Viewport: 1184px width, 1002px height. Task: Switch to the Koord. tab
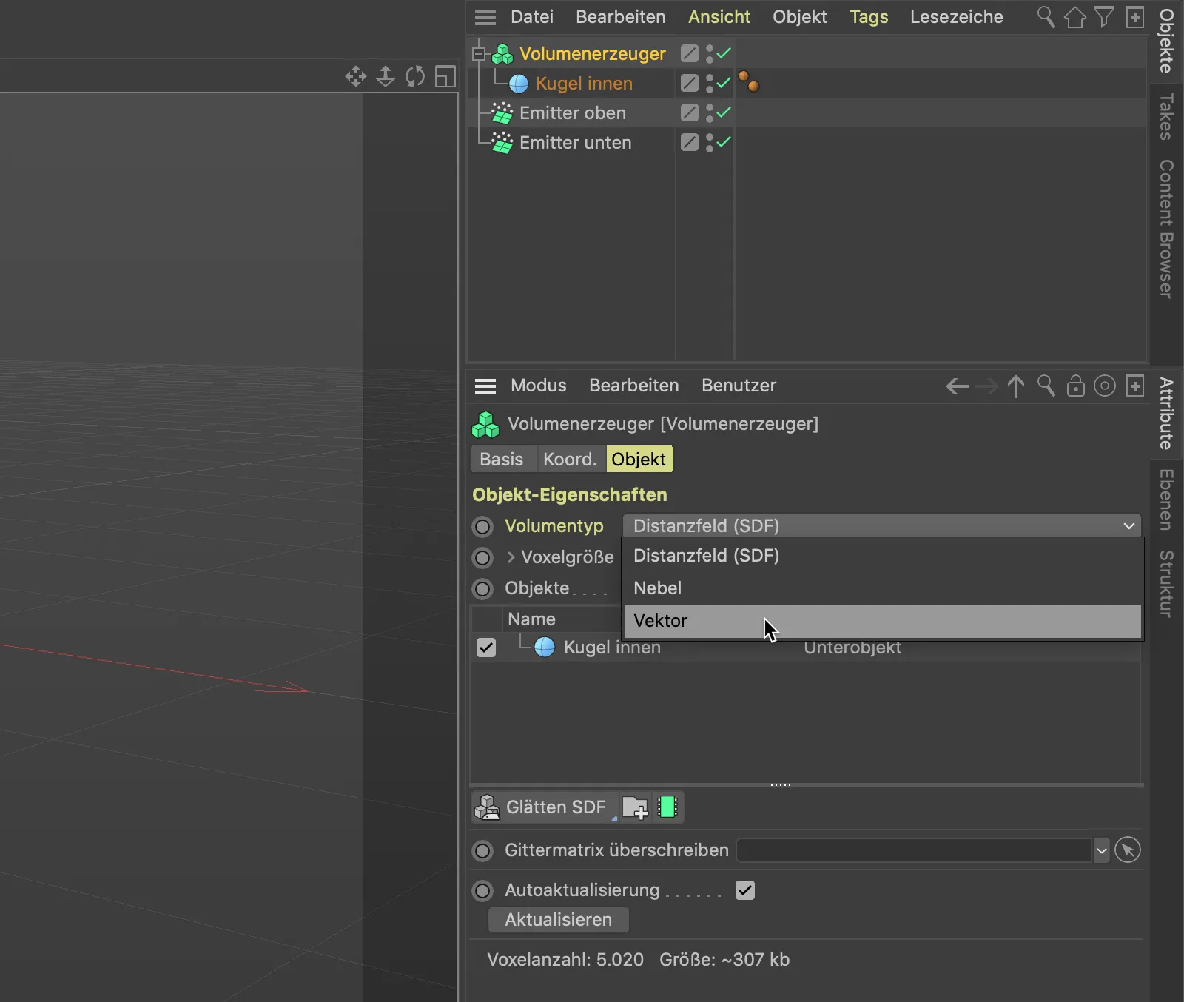click(570, 460)
